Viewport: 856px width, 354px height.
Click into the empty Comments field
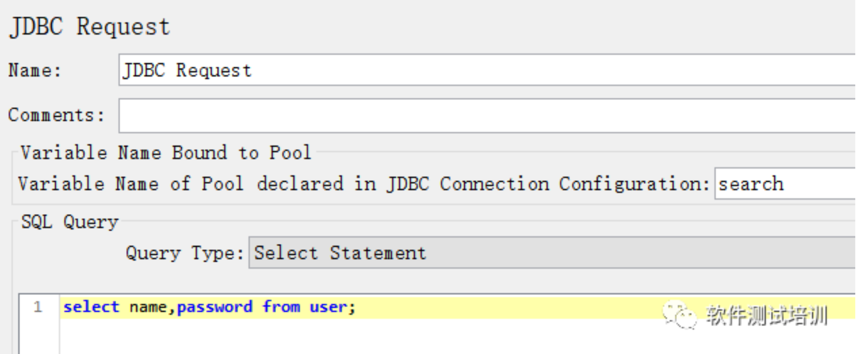[x=487, y=115]
